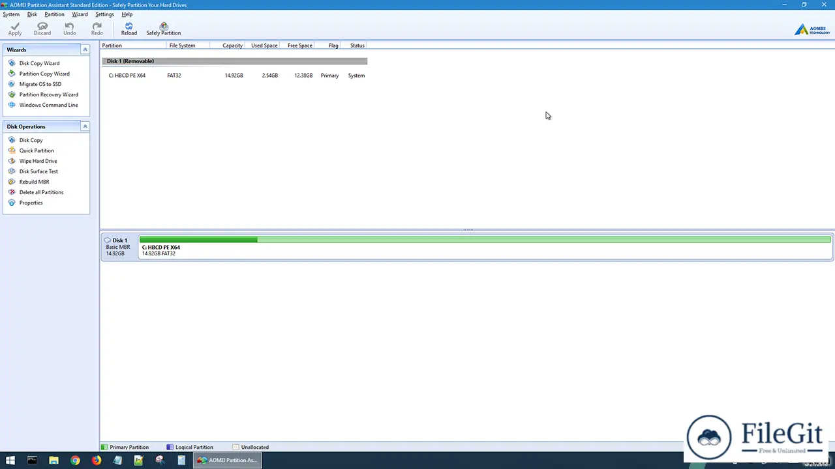835x469 pixels.
Task: Sort by the Used Space column header
Action: pos(262,46)
